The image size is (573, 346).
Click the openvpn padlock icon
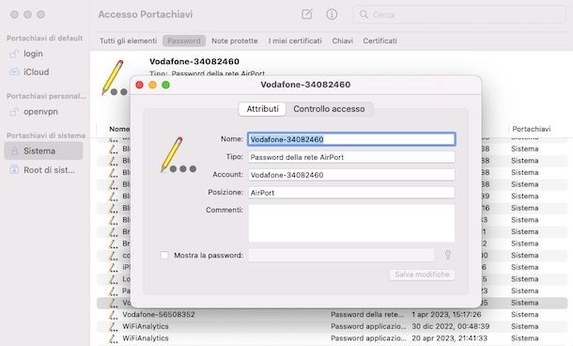tap(14, 112)
